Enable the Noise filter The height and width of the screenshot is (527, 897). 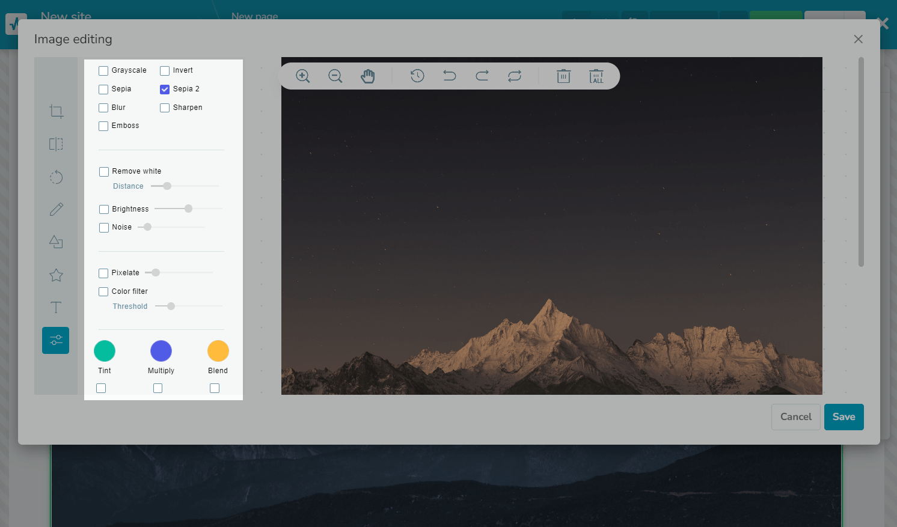tap(104, 228)
